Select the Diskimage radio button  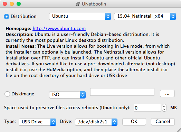click(x=7, y=94)
